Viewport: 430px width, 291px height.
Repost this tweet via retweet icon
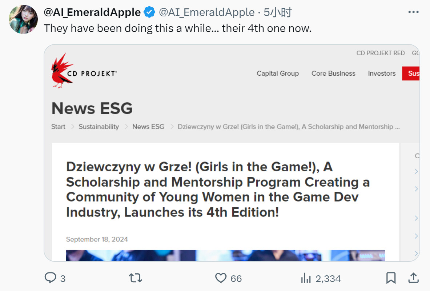135,278
